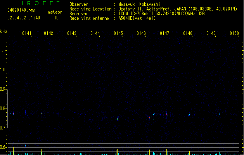244x155 pixels.
Task: Click the 0.9 kHz axis label
Action: pos(3,89)
